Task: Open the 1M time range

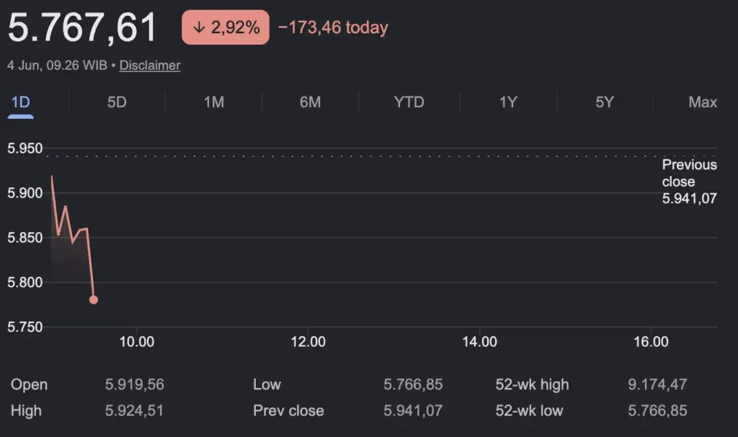Action: [213, 102]
